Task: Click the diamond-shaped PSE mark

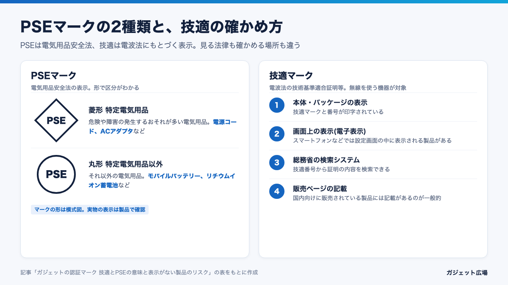Action: pyautogui.click(x=56, y=120)
